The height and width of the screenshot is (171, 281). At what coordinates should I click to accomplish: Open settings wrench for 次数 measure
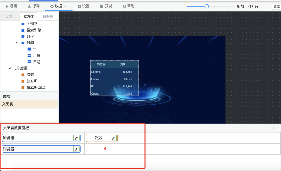pos(113,138)
